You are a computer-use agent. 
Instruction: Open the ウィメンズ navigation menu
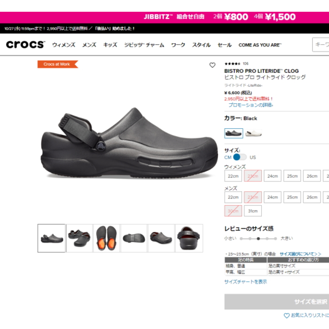tap(63, 45)
